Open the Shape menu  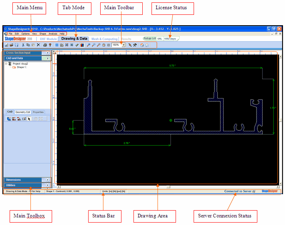(x=43, y=34)
